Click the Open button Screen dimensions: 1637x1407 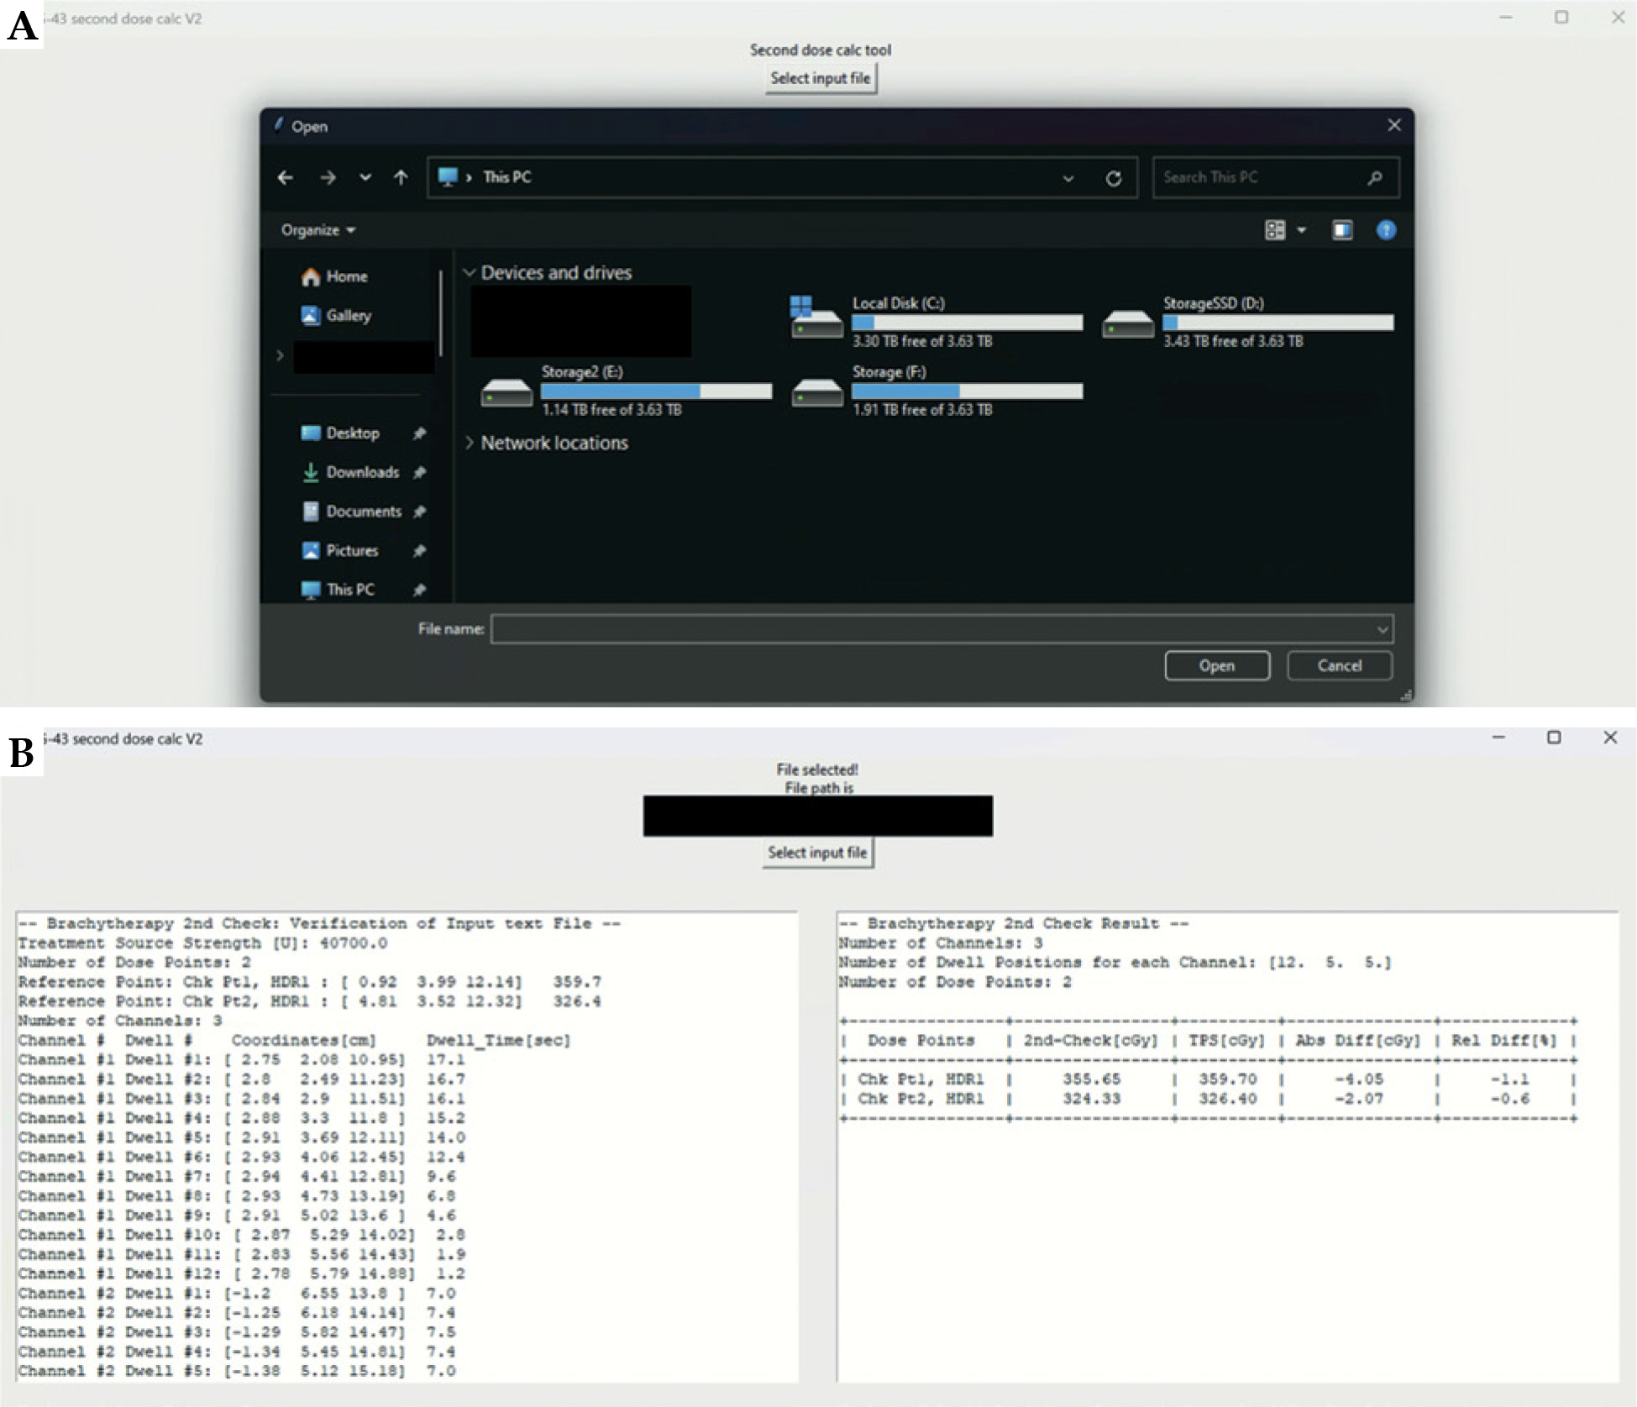(1216, 665)
